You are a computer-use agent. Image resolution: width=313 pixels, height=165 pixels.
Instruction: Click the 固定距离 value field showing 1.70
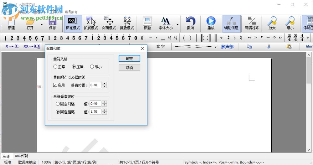(95, 112)
